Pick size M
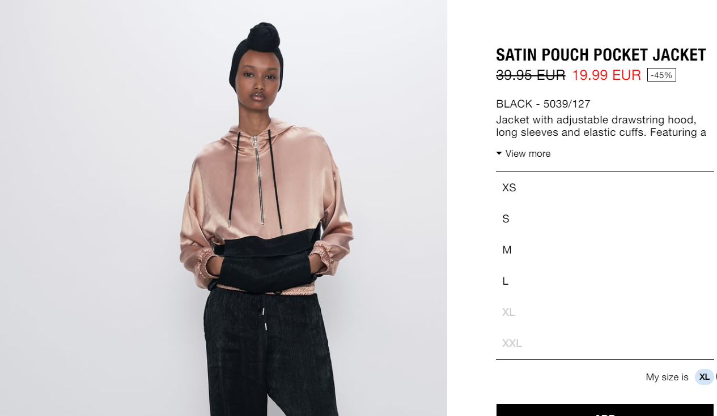 (x=605, y=250)
